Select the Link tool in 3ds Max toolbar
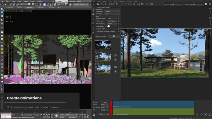 pos(11,4)
